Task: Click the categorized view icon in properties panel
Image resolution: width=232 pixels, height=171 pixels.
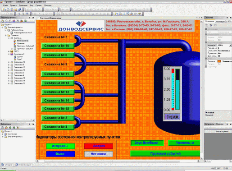Action: (x=207, y=25)
